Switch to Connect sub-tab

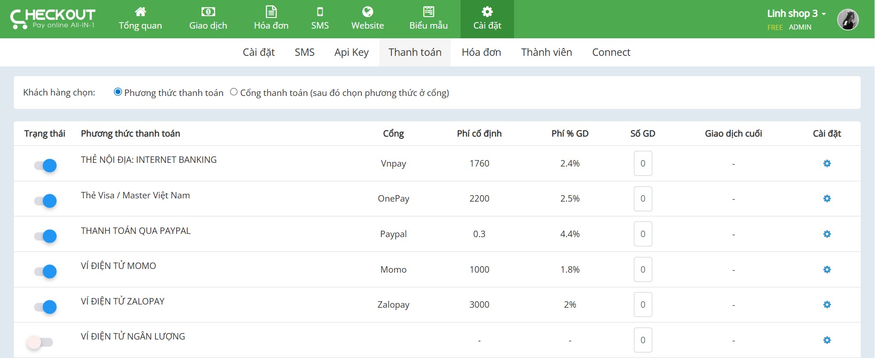coord(611,52)
